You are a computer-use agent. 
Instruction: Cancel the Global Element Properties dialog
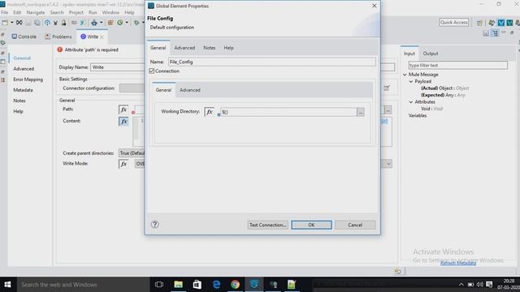tap(355, 225)
